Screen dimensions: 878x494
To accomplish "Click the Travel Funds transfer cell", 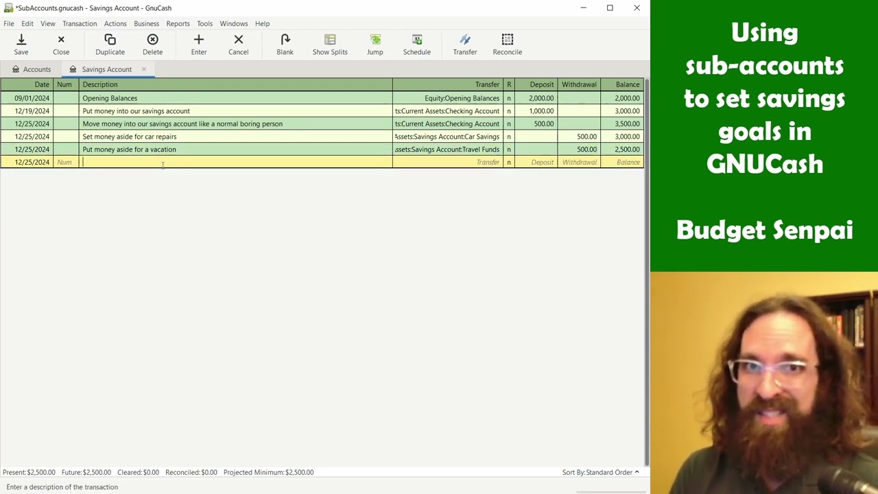I will (447, 150).
